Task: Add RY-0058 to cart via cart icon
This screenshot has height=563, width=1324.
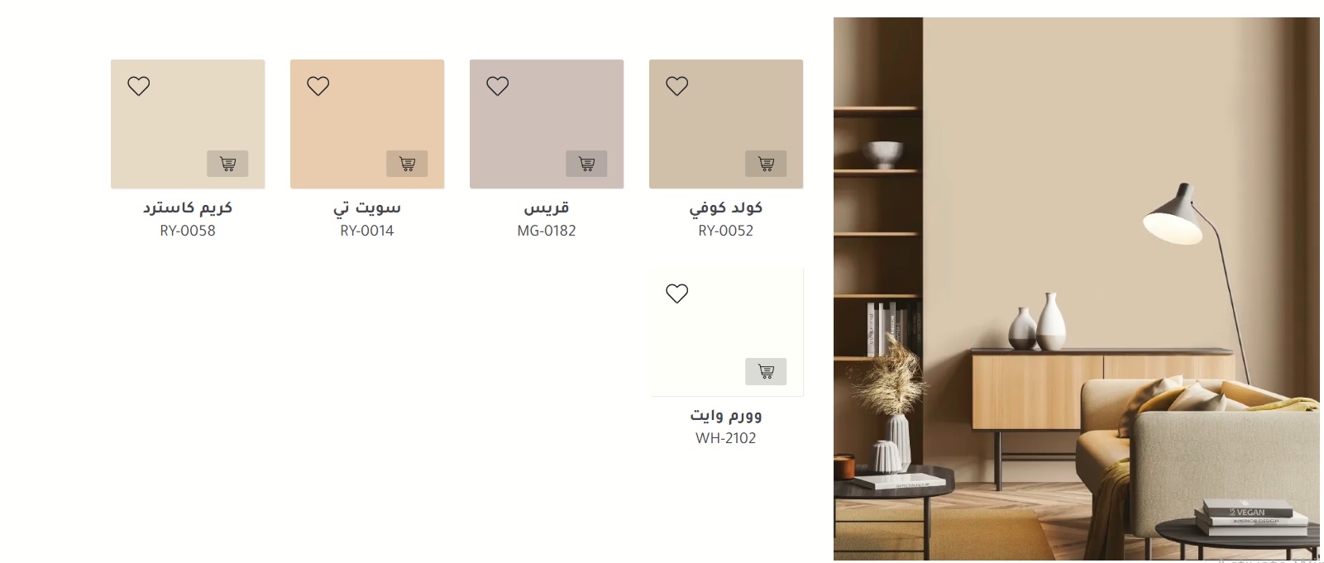Action: pyautogui.click(x=227, y=164)
